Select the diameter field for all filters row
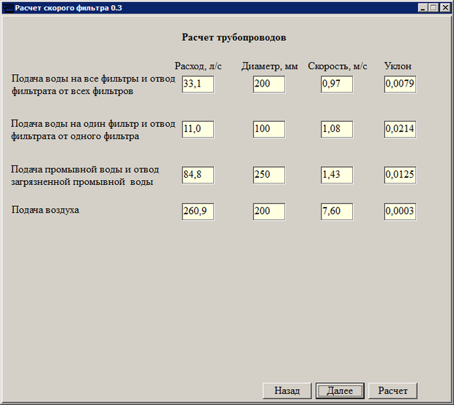The height and width of the screenshot is (405, 454). point(269,84)
